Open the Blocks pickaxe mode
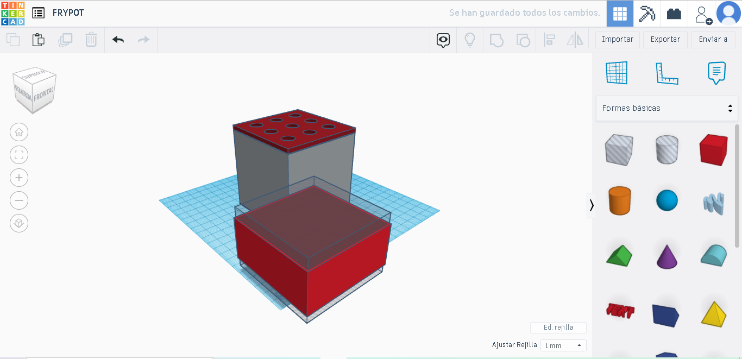This screenshot has height=359, width=742. [x=647, y=14]
